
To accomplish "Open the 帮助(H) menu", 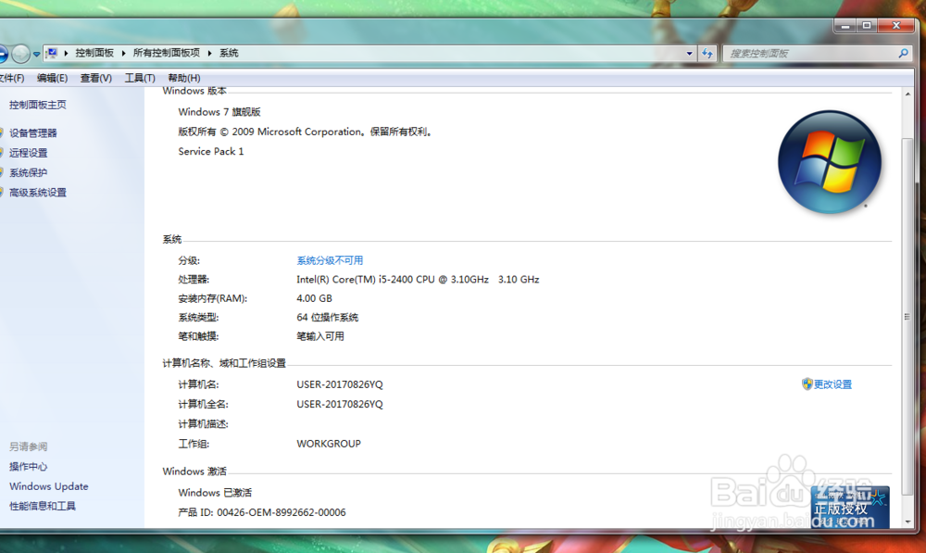I will 183,78.
